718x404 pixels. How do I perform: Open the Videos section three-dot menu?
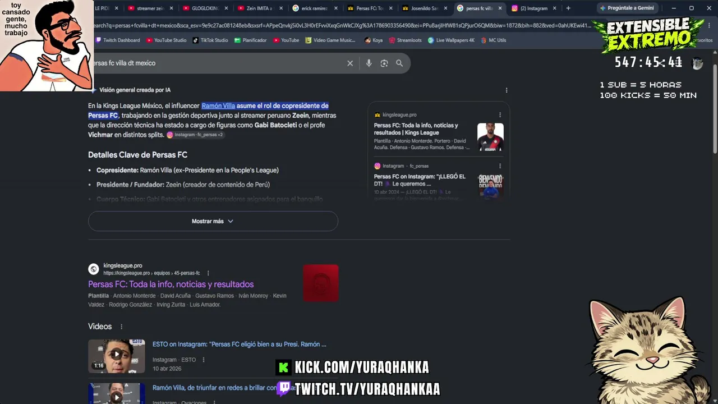pyautogui.click(x=121, y=327)
